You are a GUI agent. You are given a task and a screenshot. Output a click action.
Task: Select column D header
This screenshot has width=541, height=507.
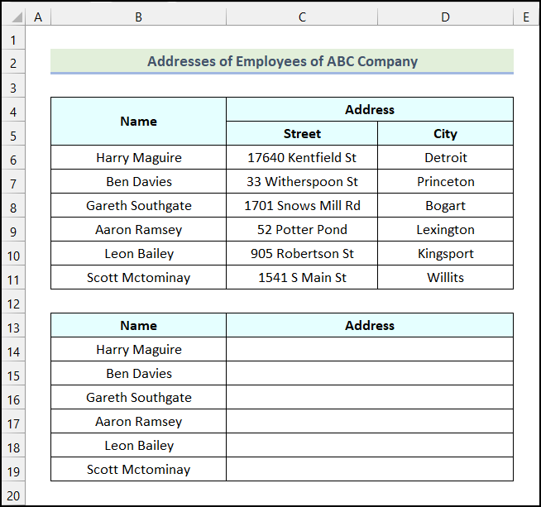pyautogui.click(x=445, y=17)
